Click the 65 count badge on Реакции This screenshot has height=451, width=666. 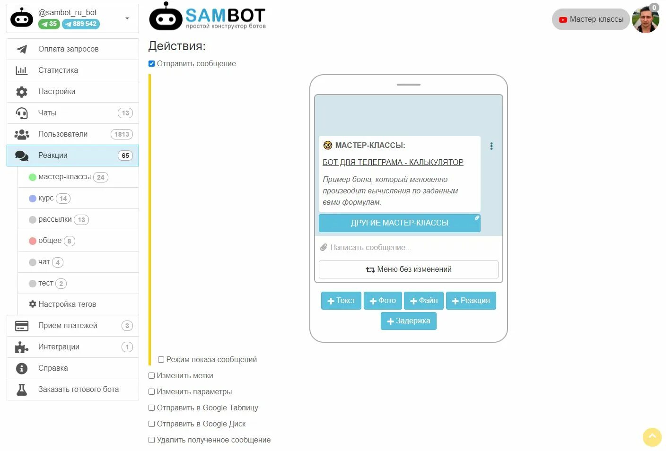point(125,156)
